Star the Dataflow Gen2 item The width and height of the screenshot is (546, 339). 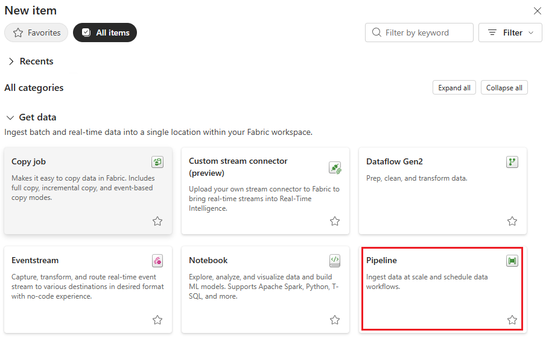[x=512, y=221]
